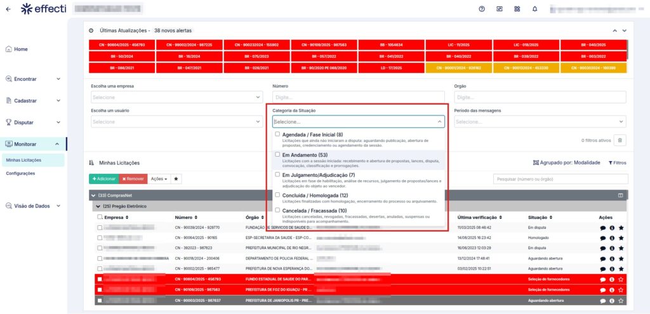Open alert LIC - 11/2025

pyautogui.click(x=458, y=45)
